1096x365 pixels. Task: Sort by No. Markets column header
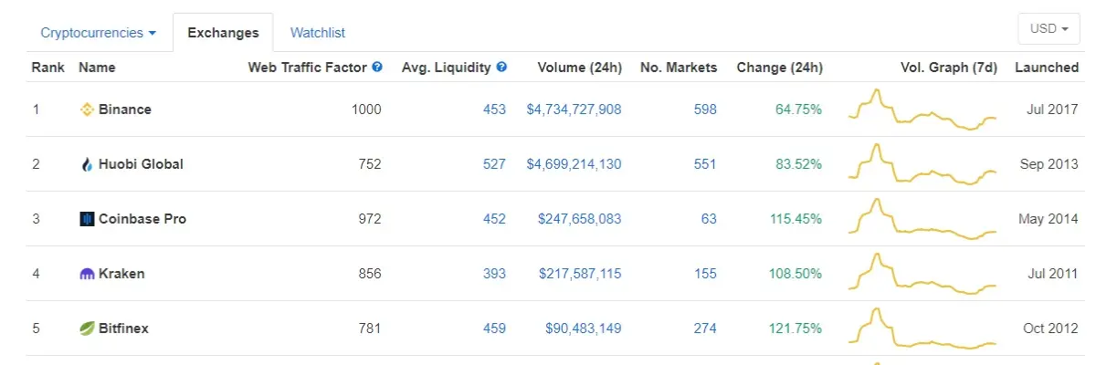point(679,68)
